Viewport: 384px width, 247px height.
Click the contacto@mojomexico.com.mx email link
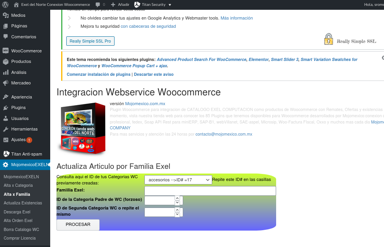click(x=224, y=134)
